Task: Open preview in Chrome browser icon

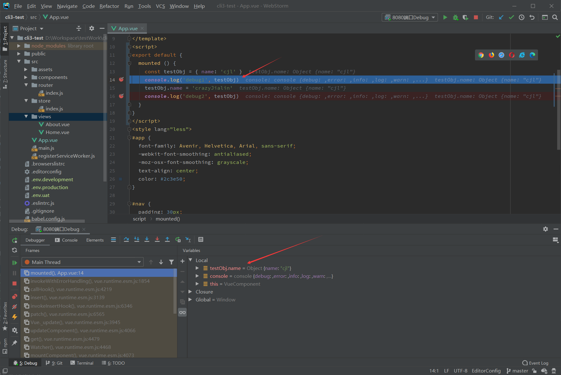Action: coord(481,55)
